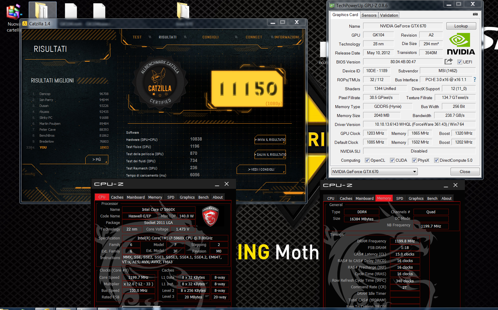498x310 pixels.
Task: Open the About tab in right CPU-Z
Action: tap(446, 198)
